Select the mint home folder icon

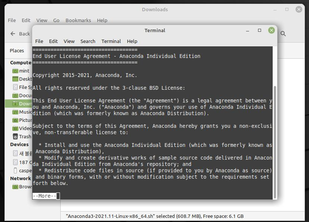(x=15, y=71)
